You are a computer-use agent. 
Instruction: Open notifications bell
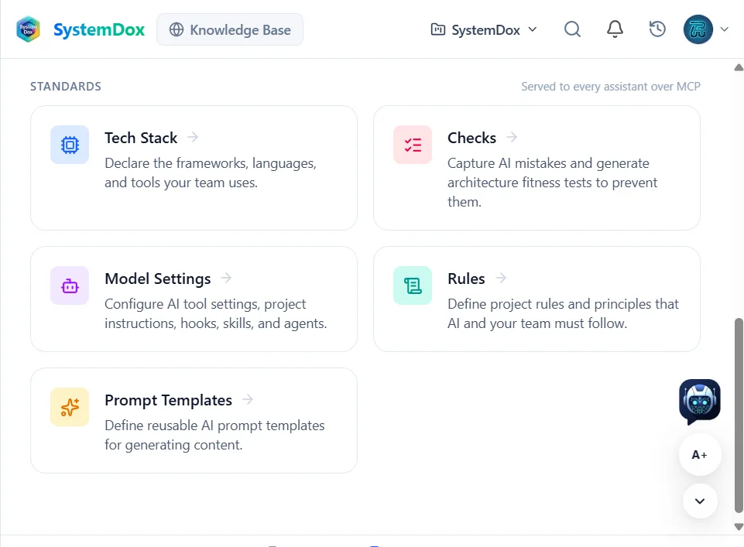click(x=615, y=29)
